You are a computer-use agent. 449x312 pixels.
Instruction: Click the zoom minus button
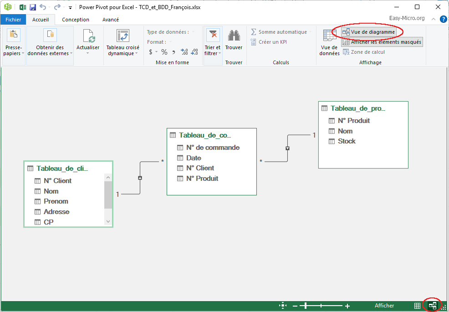pos(295,306)
